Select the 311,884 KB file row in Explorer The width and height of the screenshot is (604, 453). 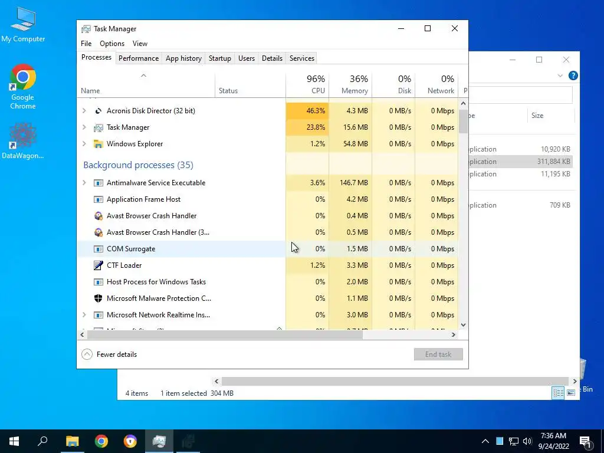pyautogui.click(x=520, y=162)
